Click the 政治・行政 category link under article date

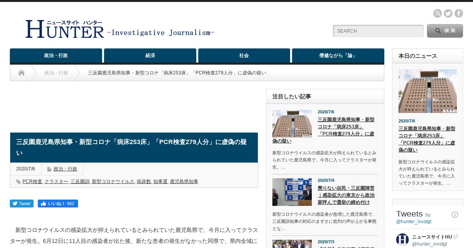65,169
